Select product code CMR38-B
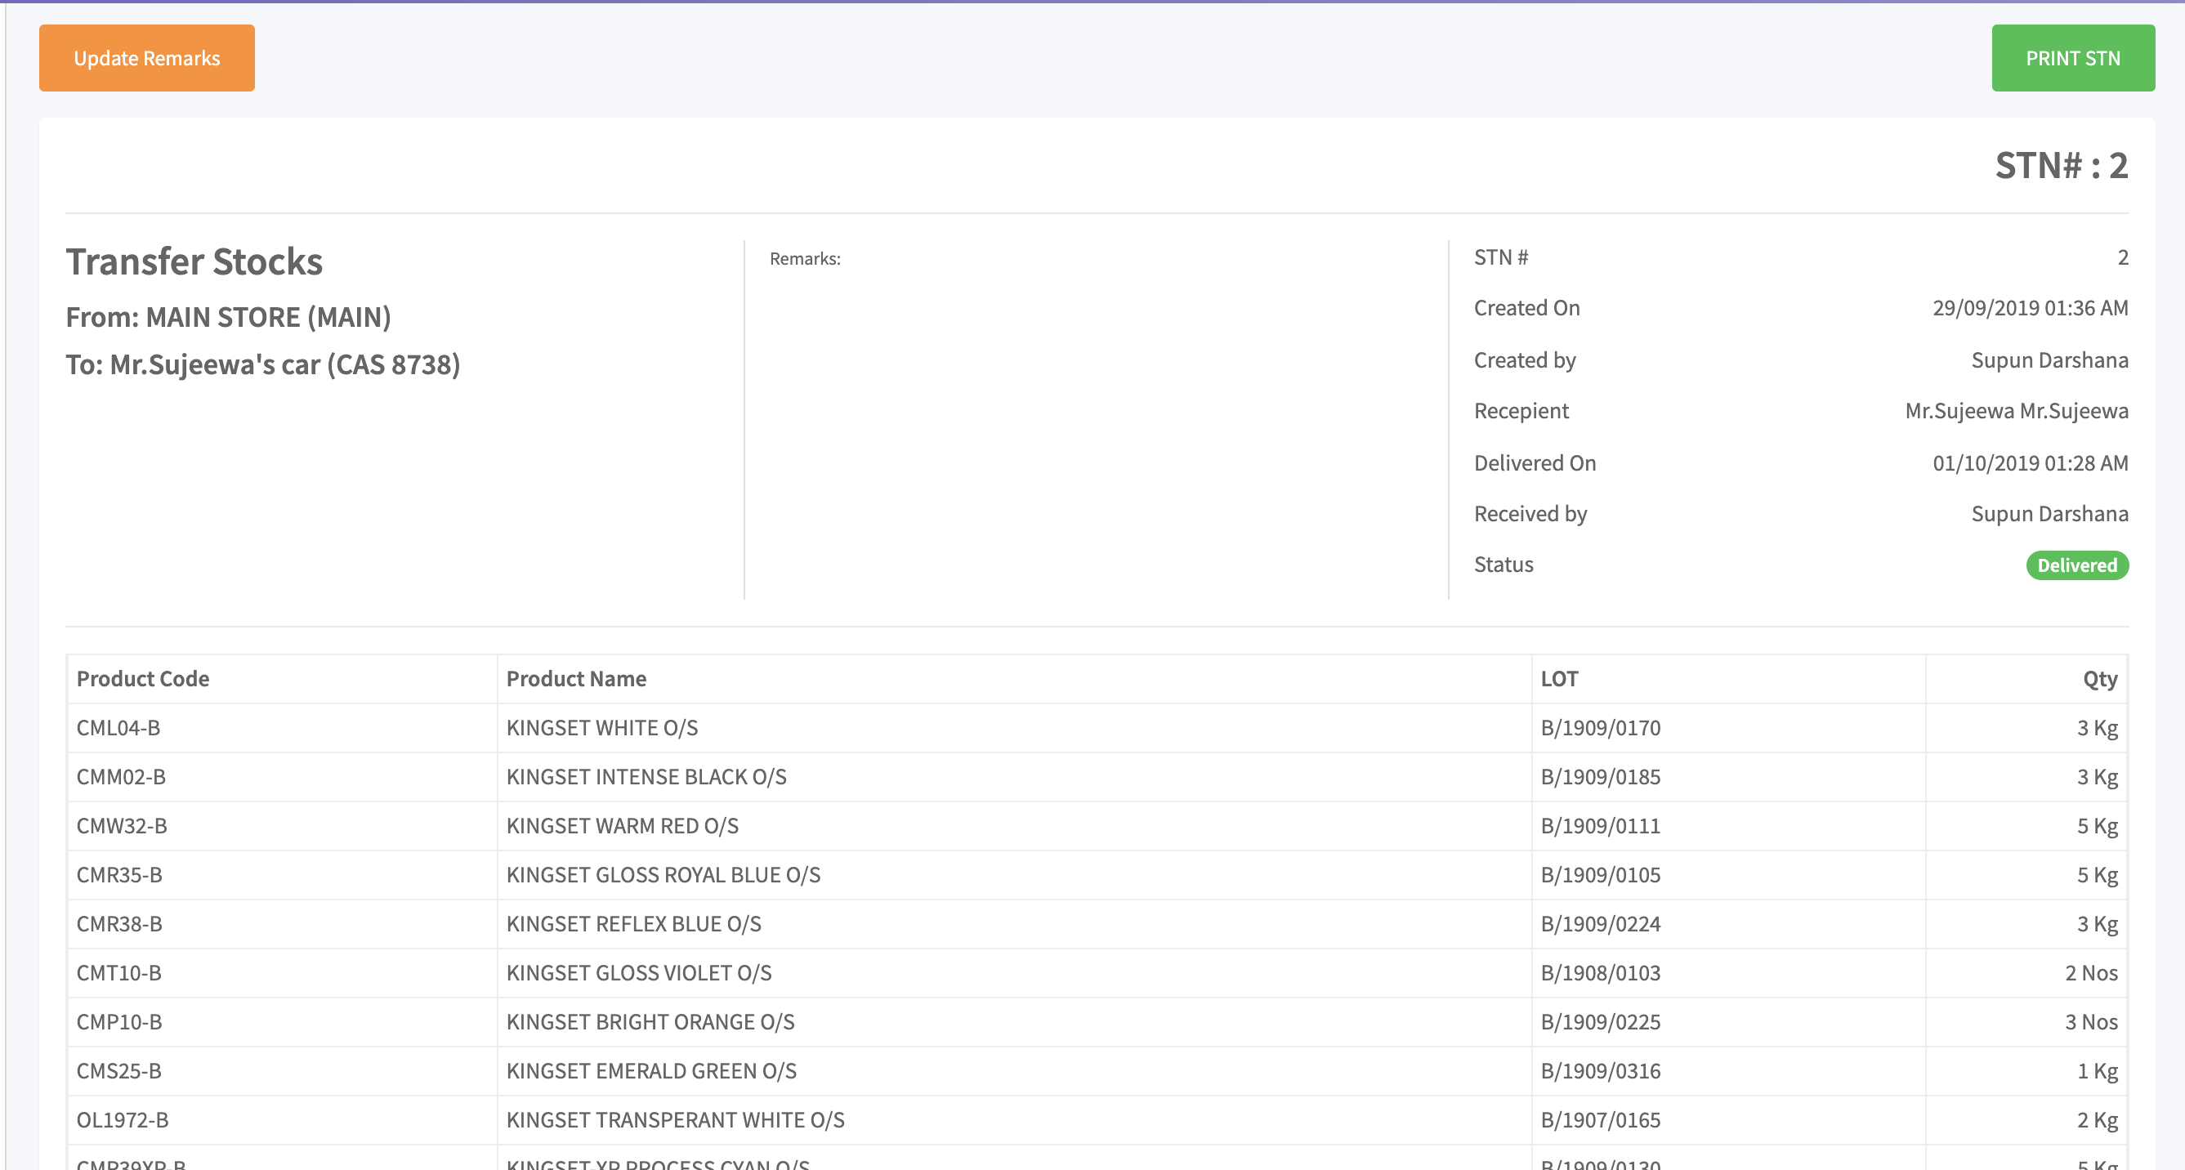The width and height of the screenshot is (2185, 1170). (119, 924)
